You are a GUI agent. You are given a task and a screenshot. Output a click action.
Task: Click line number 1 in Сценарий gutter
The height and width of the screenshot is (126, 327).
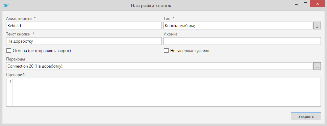click(10, 82)
